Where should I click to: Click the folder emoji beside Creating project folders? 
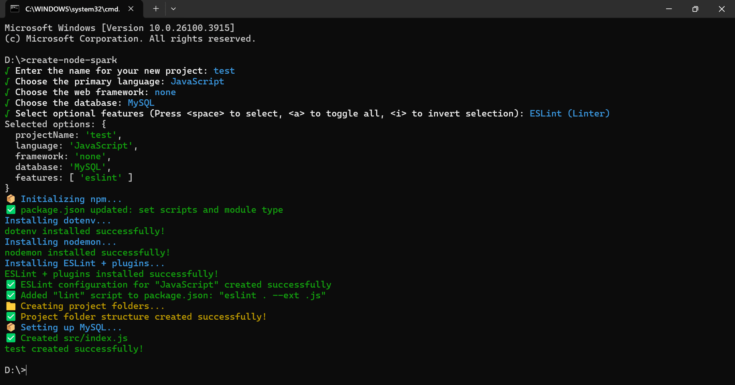(x=11, y=306)
